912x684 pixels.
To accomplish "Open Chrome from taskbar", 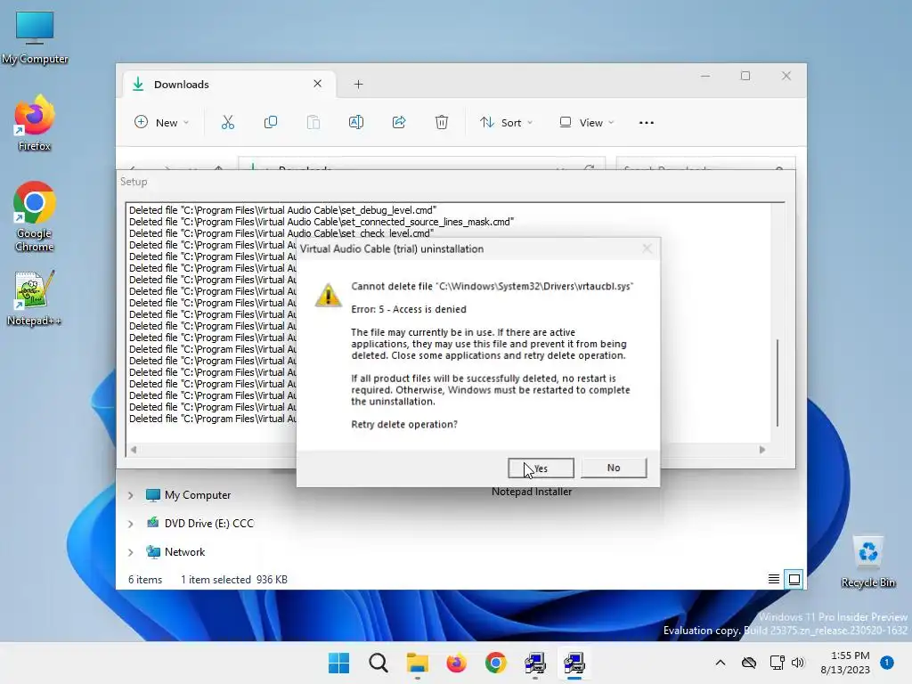I will tap(495, 663).
